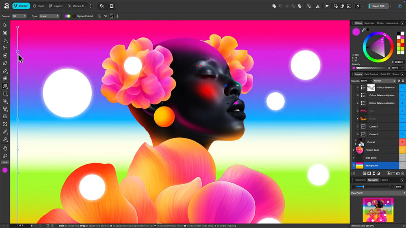Add an adjustment layer icon
The width and height of the screenshot is (406, 228).
378,173
